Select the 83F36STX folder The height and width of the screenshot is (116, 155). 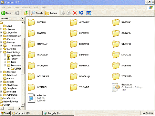click(x=79, y=33)
